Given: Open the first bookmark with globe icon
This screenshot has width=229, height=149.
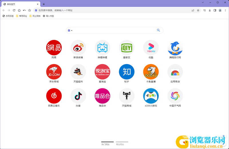Looking at the screenshot, I should (x=8, y=16).
